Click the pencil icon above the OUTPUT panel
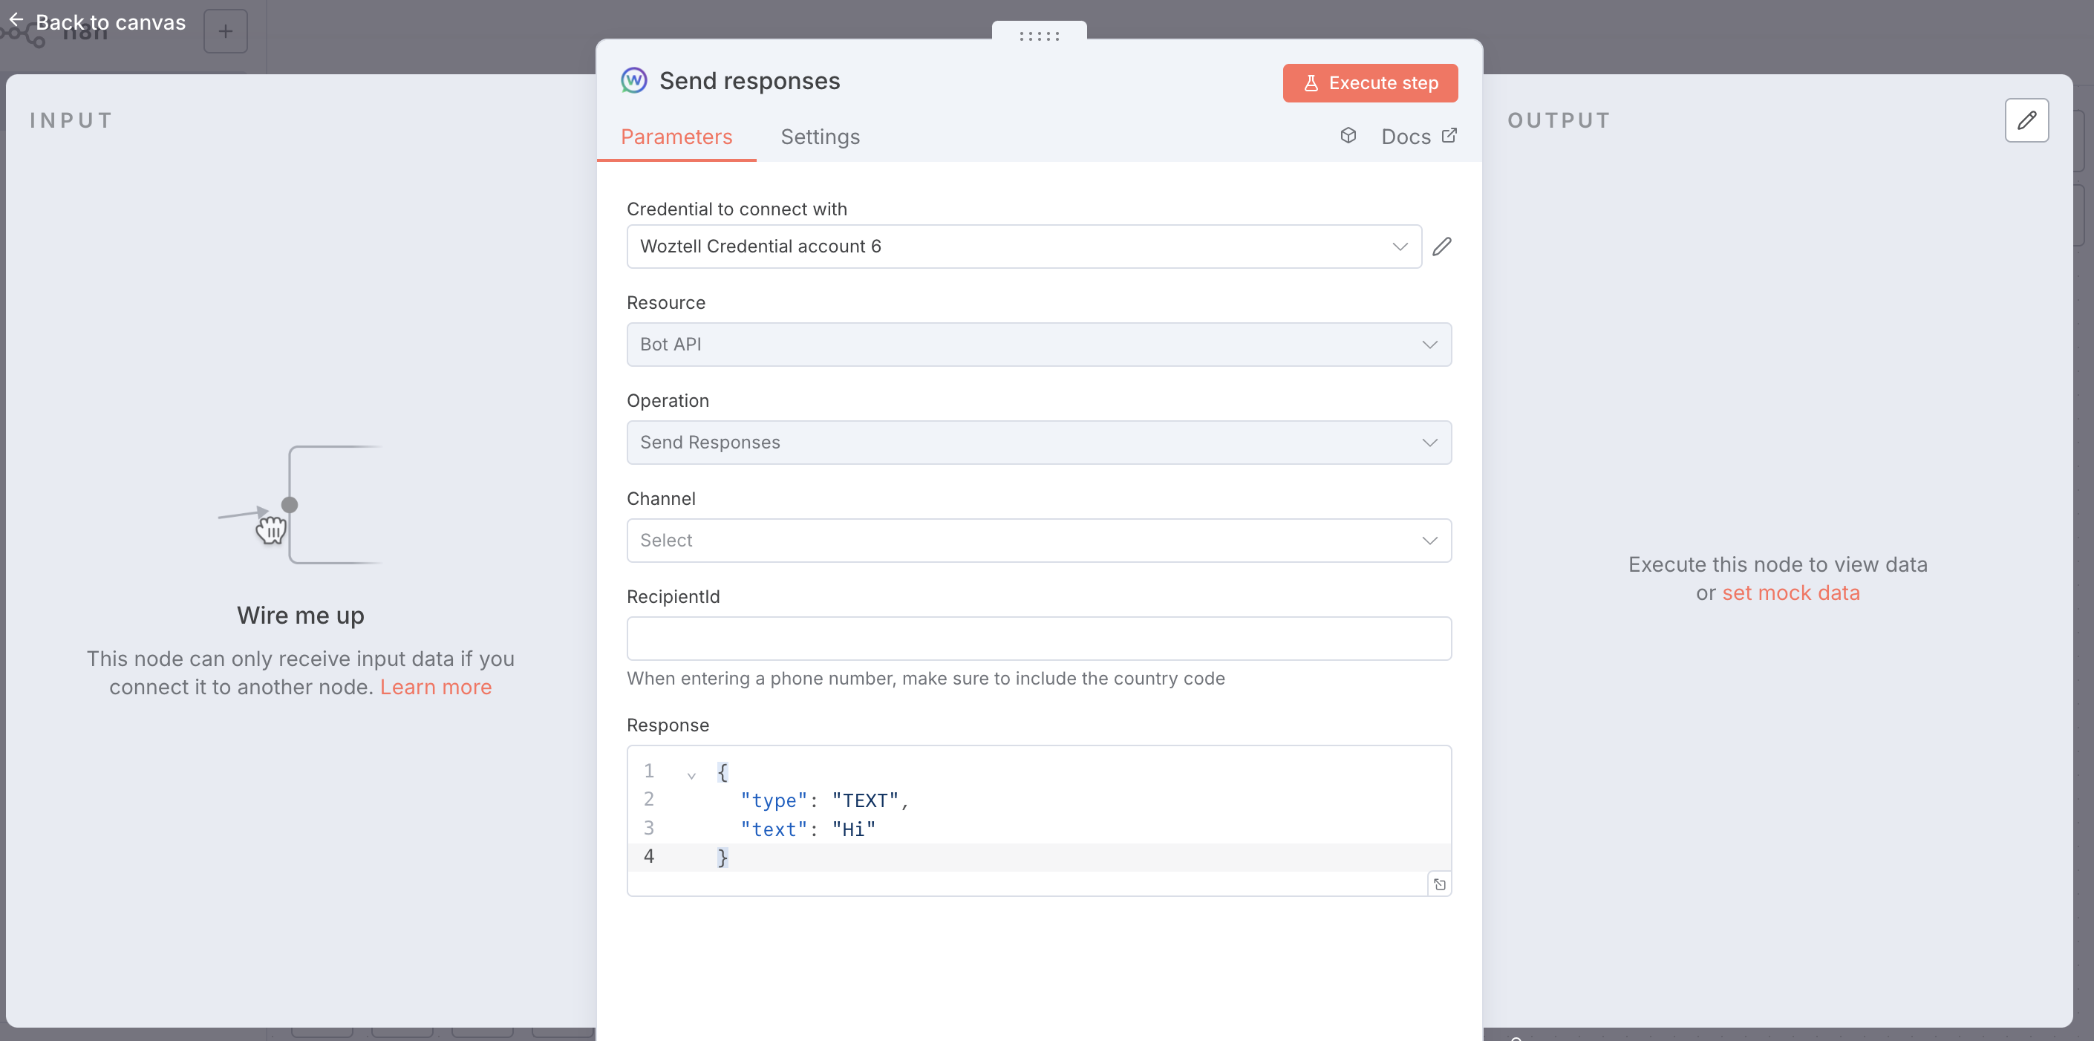Image resolution: width=2094 pixels, height=1041 pixels. pyautogui.click(x=2027, y=120)
